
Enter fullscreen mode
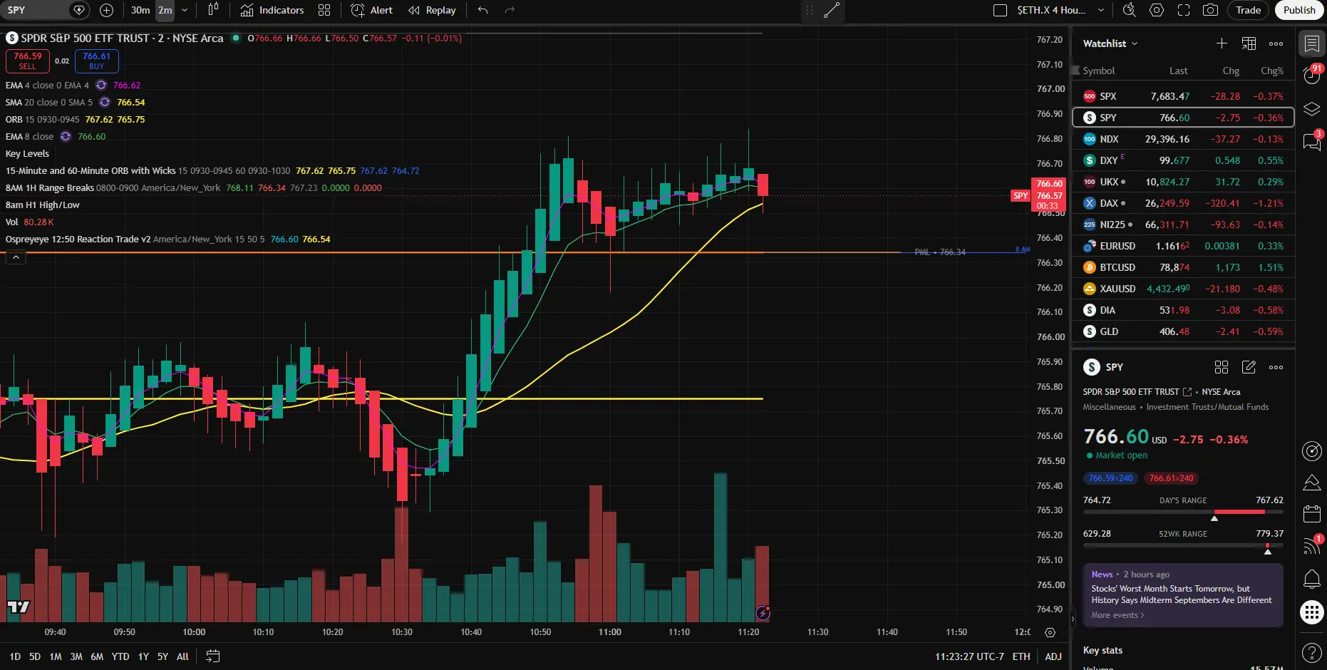(1184, 10)
